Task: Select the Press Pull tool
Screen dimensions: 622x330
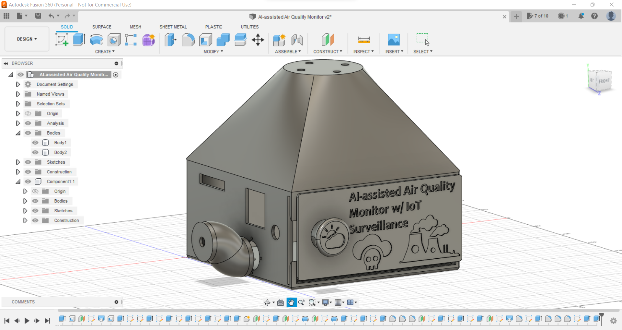Action: 170,40
